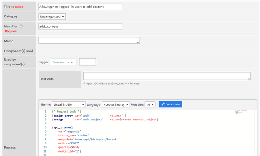Click the status_var='status' code line
The width and height of the screenshot is (260, 156).
74,135
